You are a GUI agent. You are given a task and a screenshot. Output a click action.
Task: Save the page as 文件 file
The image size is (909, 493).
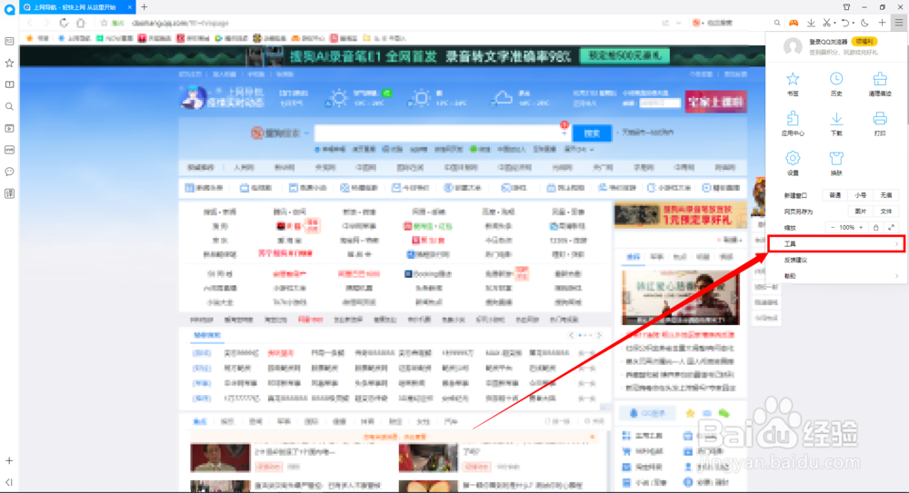885,212
